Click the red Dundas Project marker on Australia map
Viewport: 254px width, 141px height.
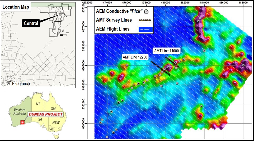[22, 122]
